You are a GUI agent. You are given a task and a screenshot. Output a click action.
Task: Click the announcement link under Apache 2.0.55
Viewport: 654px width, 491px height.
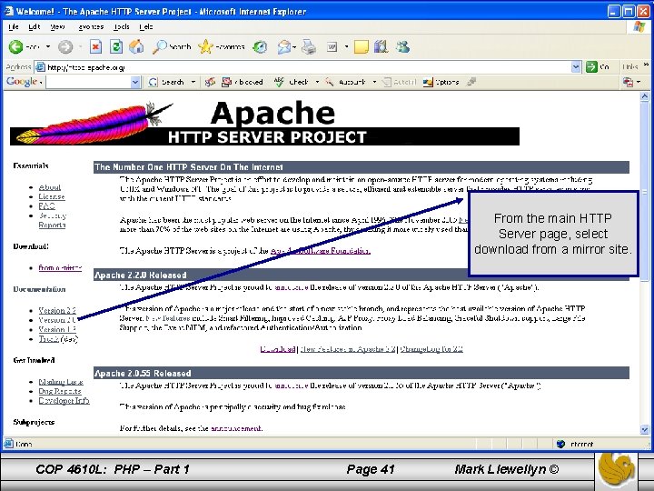click(x=236, y=428)
